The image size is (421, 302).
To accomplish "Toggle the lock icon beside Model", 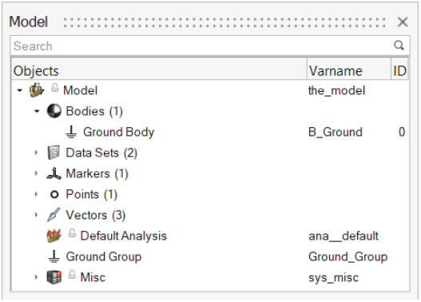I will [x=55, y=88].
